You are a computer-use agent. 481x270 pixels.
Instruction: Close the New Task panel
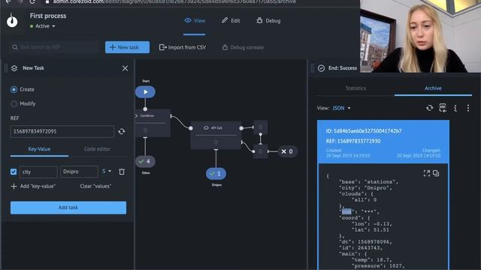tap(125, 68)
